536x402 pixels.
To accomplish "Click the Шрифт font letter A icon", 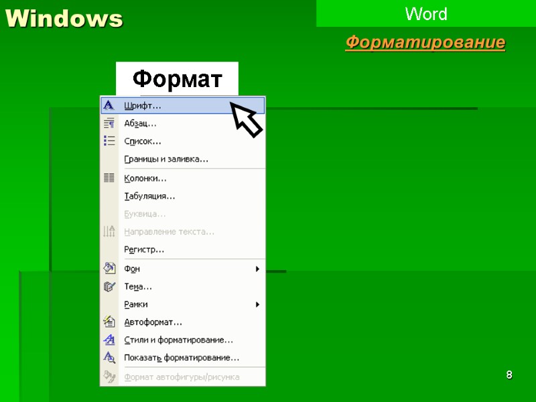I will tap(109, 105).
